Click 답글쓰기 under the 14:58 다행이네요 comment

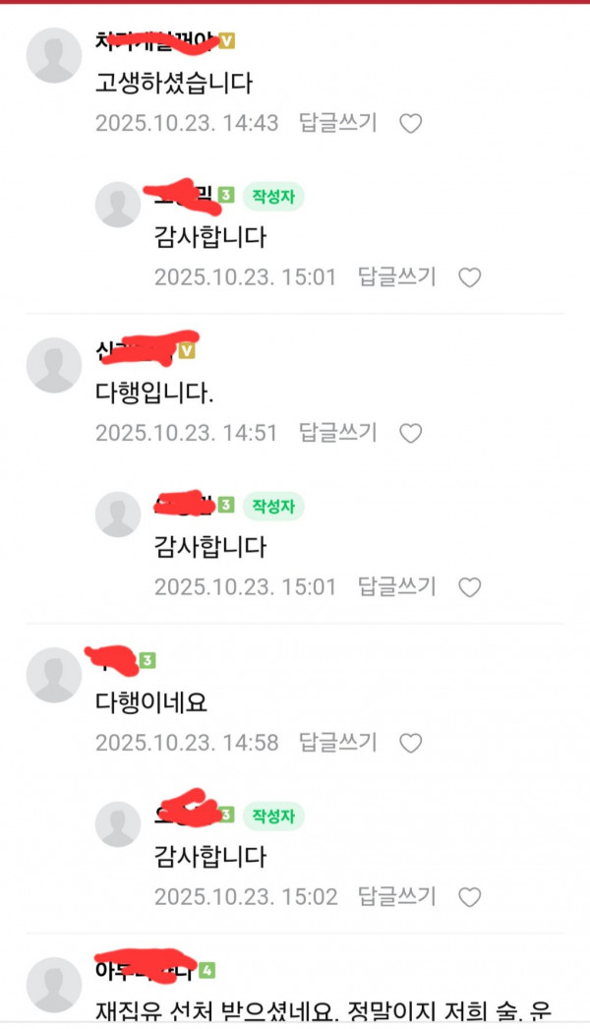[x=338, y=742]
